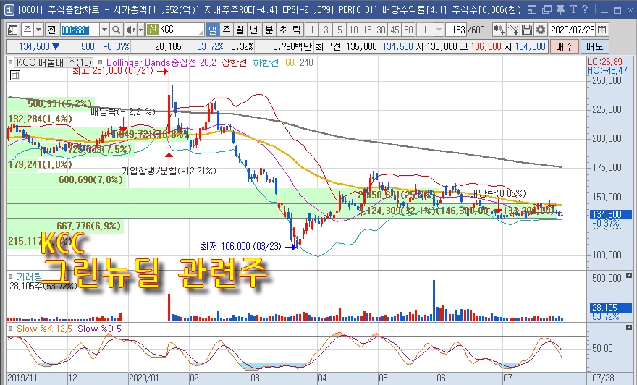This screenshot has height=385, width=637.
Task: Select 월 monthly chart period
Action: [240, 30]
